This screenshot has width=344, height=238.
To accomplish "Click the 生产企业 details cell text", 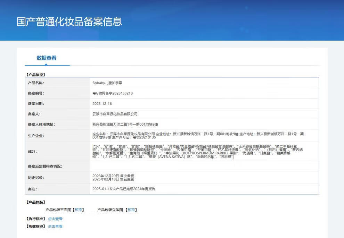I will pyautogui.click(x=198, y=136).
